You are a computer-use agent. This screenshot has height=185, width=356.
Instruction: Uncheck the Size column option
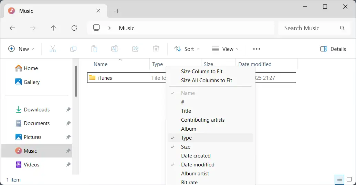click(x=186, y=147)
